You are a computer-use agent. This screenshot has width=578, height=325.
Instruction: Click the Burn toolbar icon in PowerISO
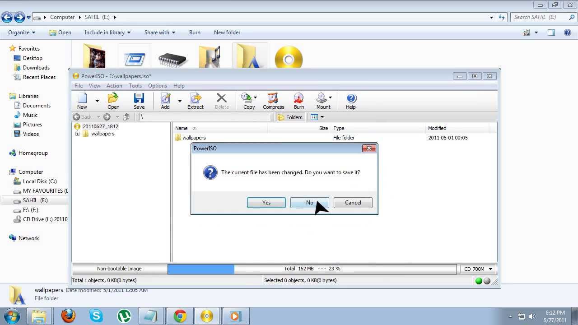point(299,101)
